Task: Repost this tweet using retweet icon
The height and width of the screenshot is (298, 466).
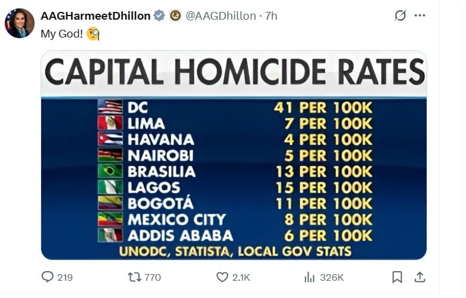Action: click(x=134, y=277)
